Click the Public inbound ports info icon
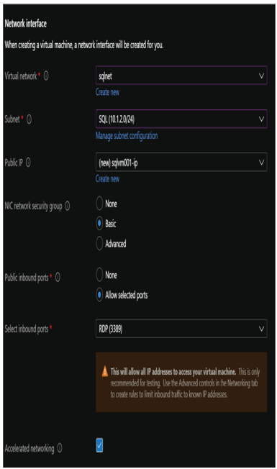Screen dimensions: 277x469 click(x=58, y=278)
